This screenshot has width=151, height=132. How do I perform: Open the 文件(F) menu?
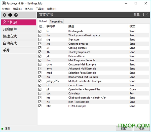[6, 9]
